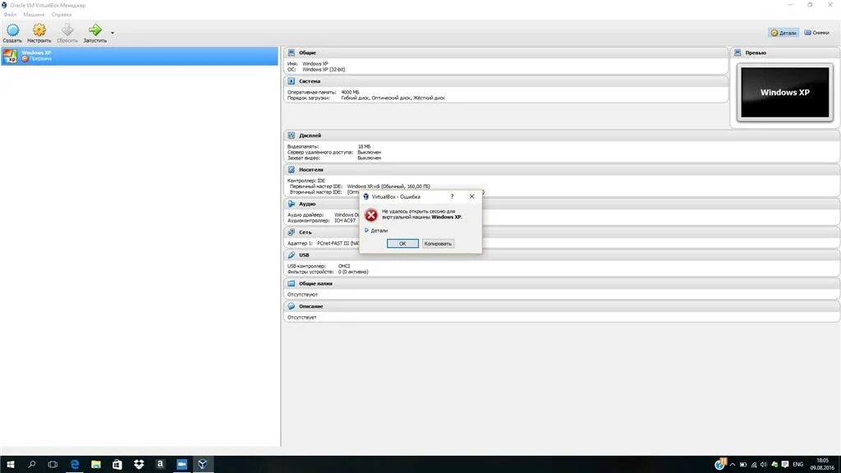The image size is (841, 473).
Task: Click the volume speaker icon in the tray
Action: pyautogui.click(x=763, y=465)
